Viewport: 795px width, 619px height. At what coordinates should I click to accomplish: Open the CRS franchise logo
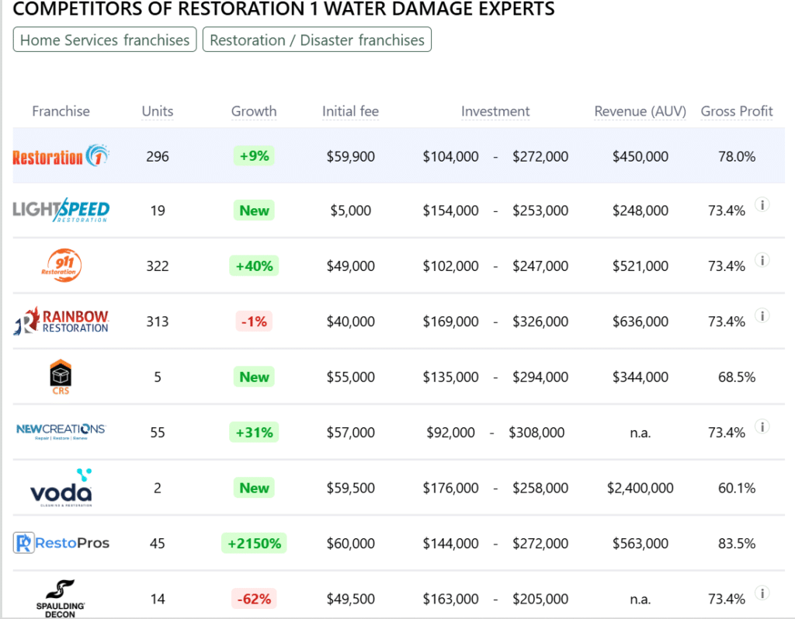[x=61, y=377]
